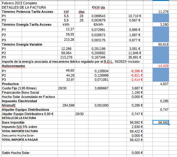Image resolution: width=177 pixels, height=157 pixels.
Task: Click the P1 power value 10,710 €
Action: point(135,16)
